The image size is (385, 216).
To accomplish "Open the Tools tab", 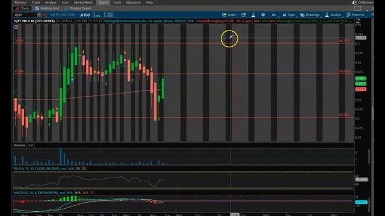I will 117,2.
